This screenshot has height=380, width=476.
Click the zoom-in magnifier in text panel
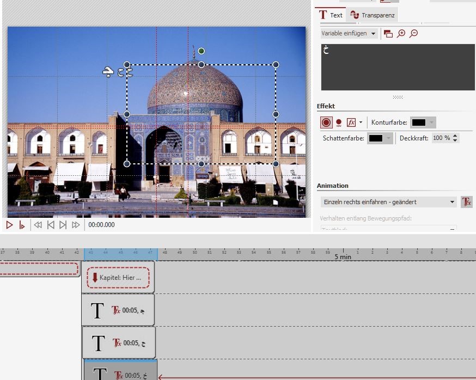click(401, 34)
